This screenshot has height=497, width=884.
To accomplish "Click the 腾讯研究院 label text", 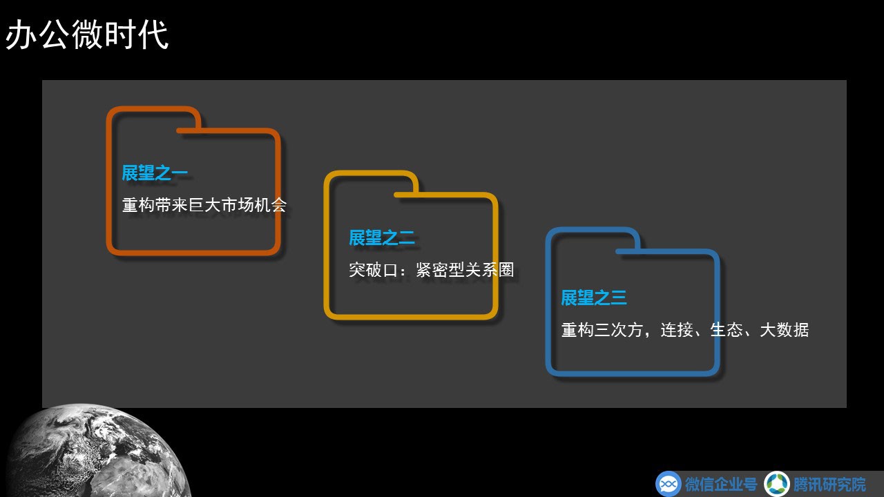I will [829, 485].
